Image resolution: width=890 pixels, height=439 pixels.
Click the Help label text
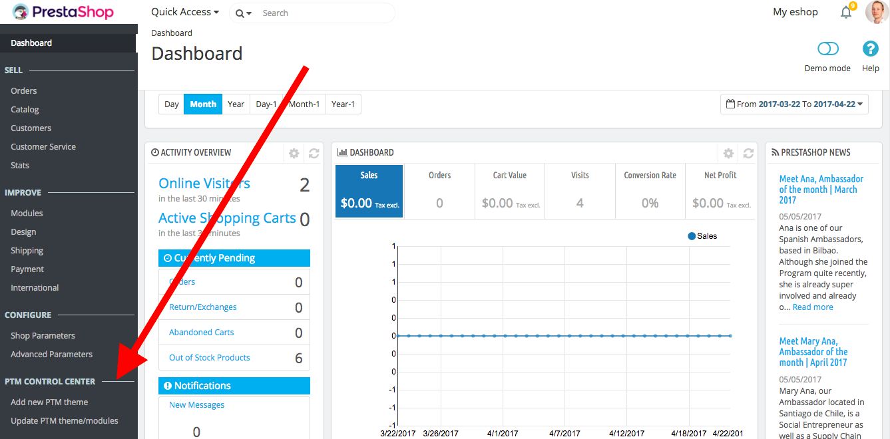(871, 68)
